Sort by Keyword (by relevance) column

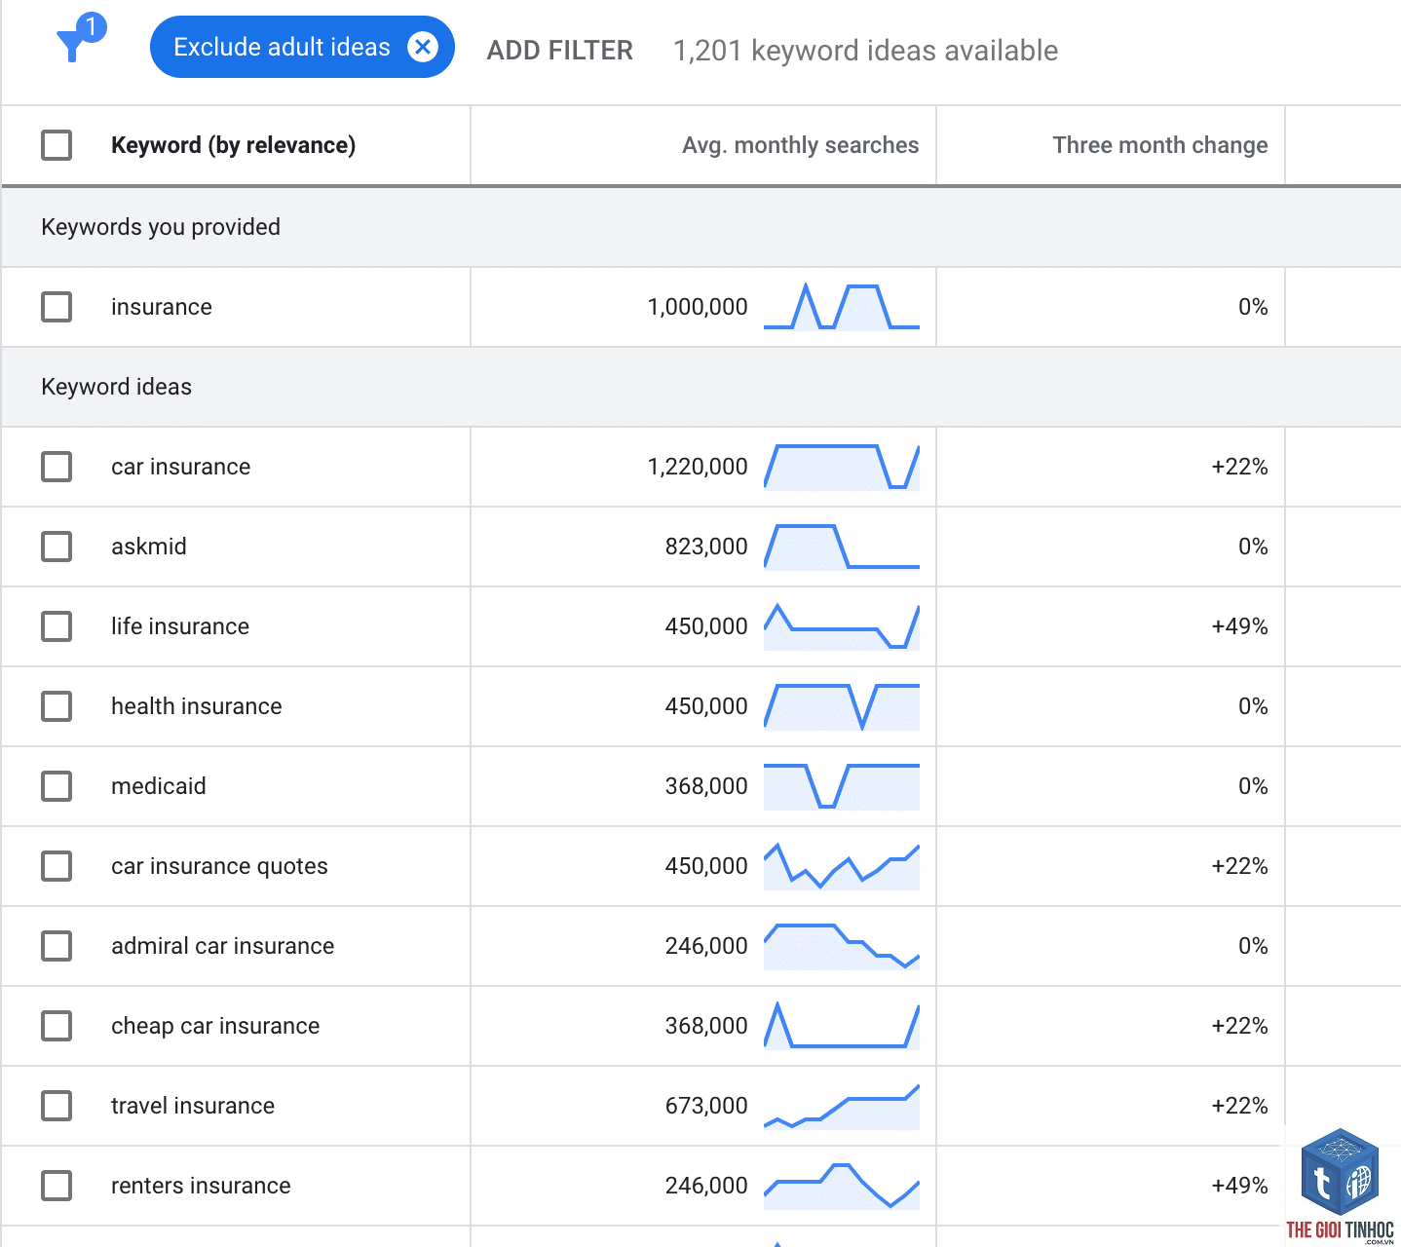[233, 145]
